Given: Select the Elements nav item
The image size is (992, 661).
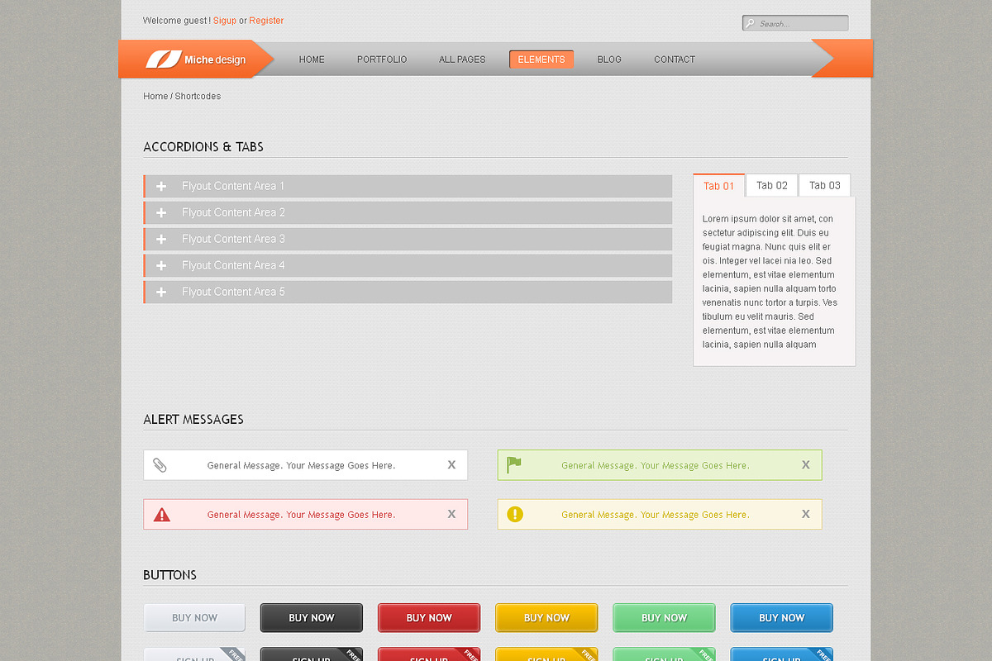Looking at the screenshot, I should 541,59.
